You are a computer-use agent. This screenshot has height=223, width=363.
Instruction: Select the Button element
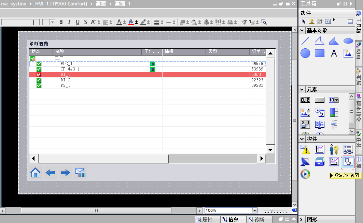(320, 100)
